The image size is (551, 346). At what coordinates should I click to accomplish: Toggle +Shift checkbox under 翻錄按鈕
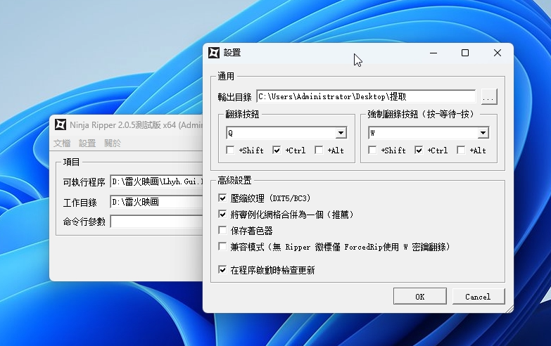click(230, 150)
